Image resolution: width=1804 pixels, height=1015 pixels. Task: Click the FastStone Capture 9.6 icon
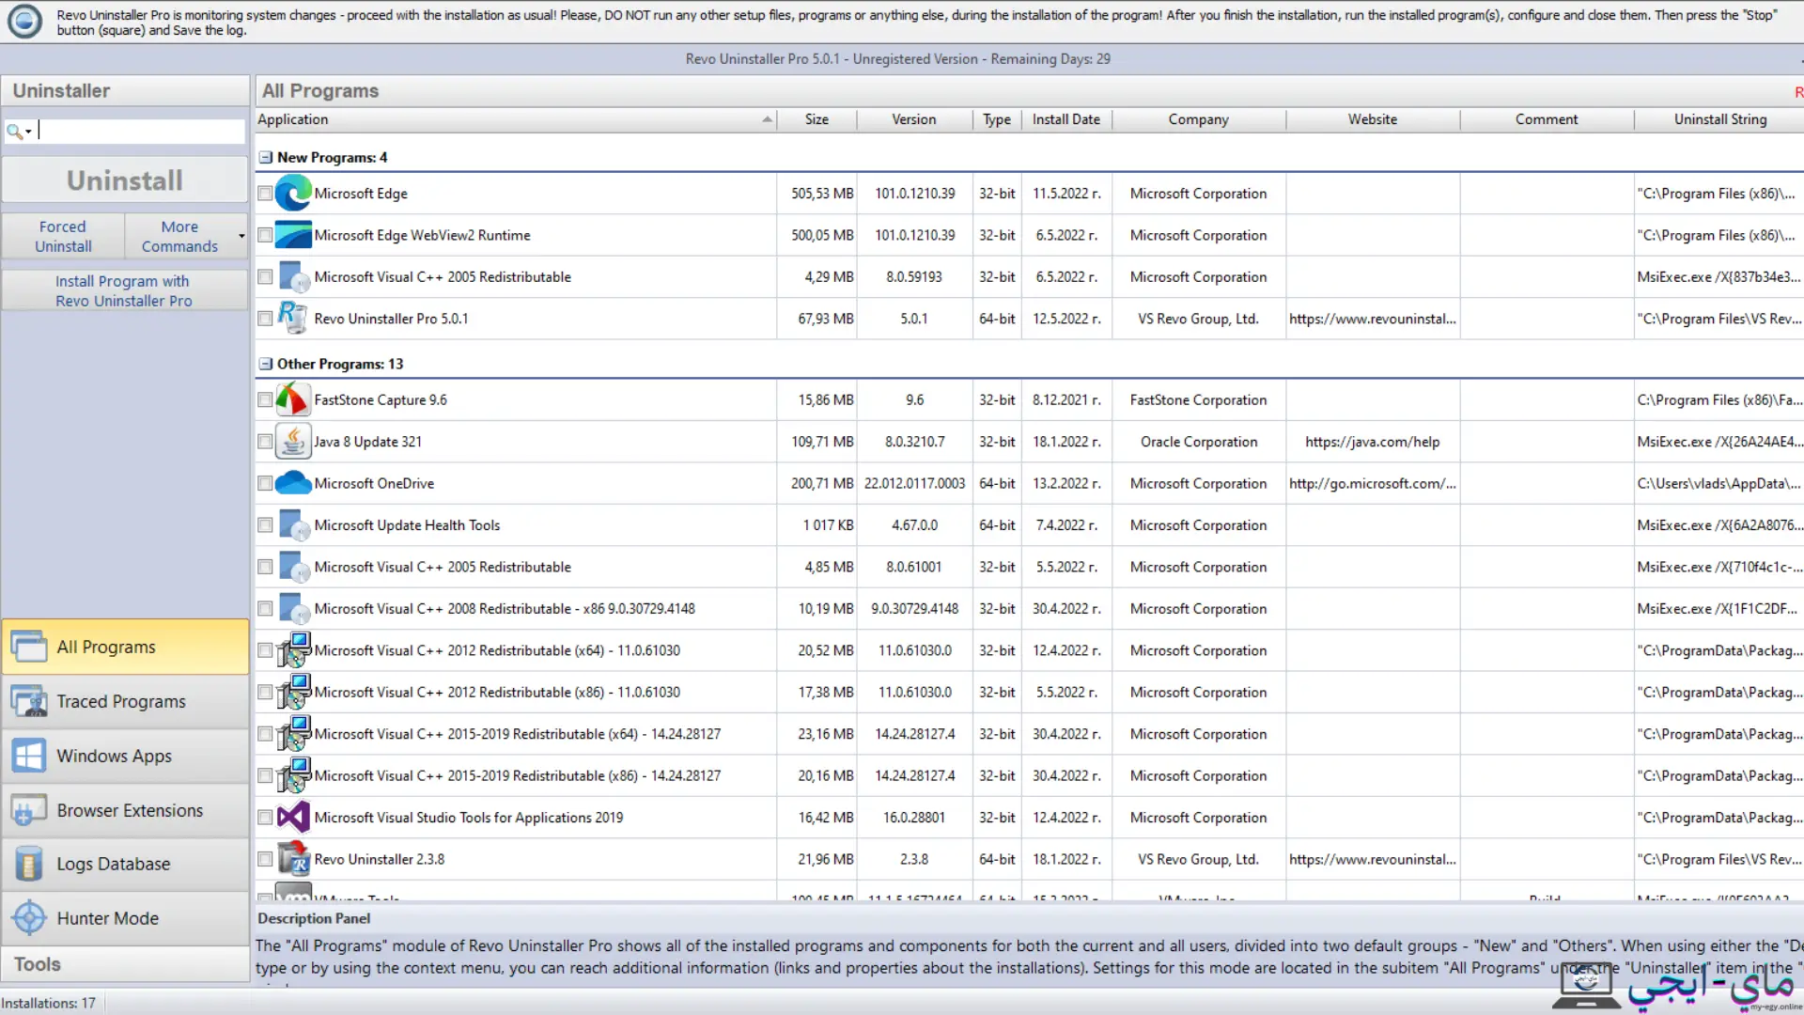click(x=293, y=399)
